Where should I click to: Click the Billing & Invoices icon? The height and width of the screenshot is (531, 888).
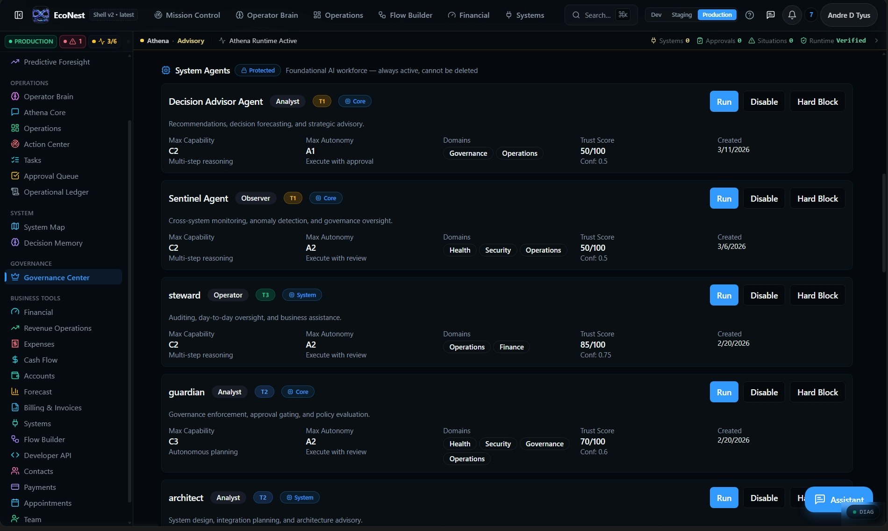[15, 407]
